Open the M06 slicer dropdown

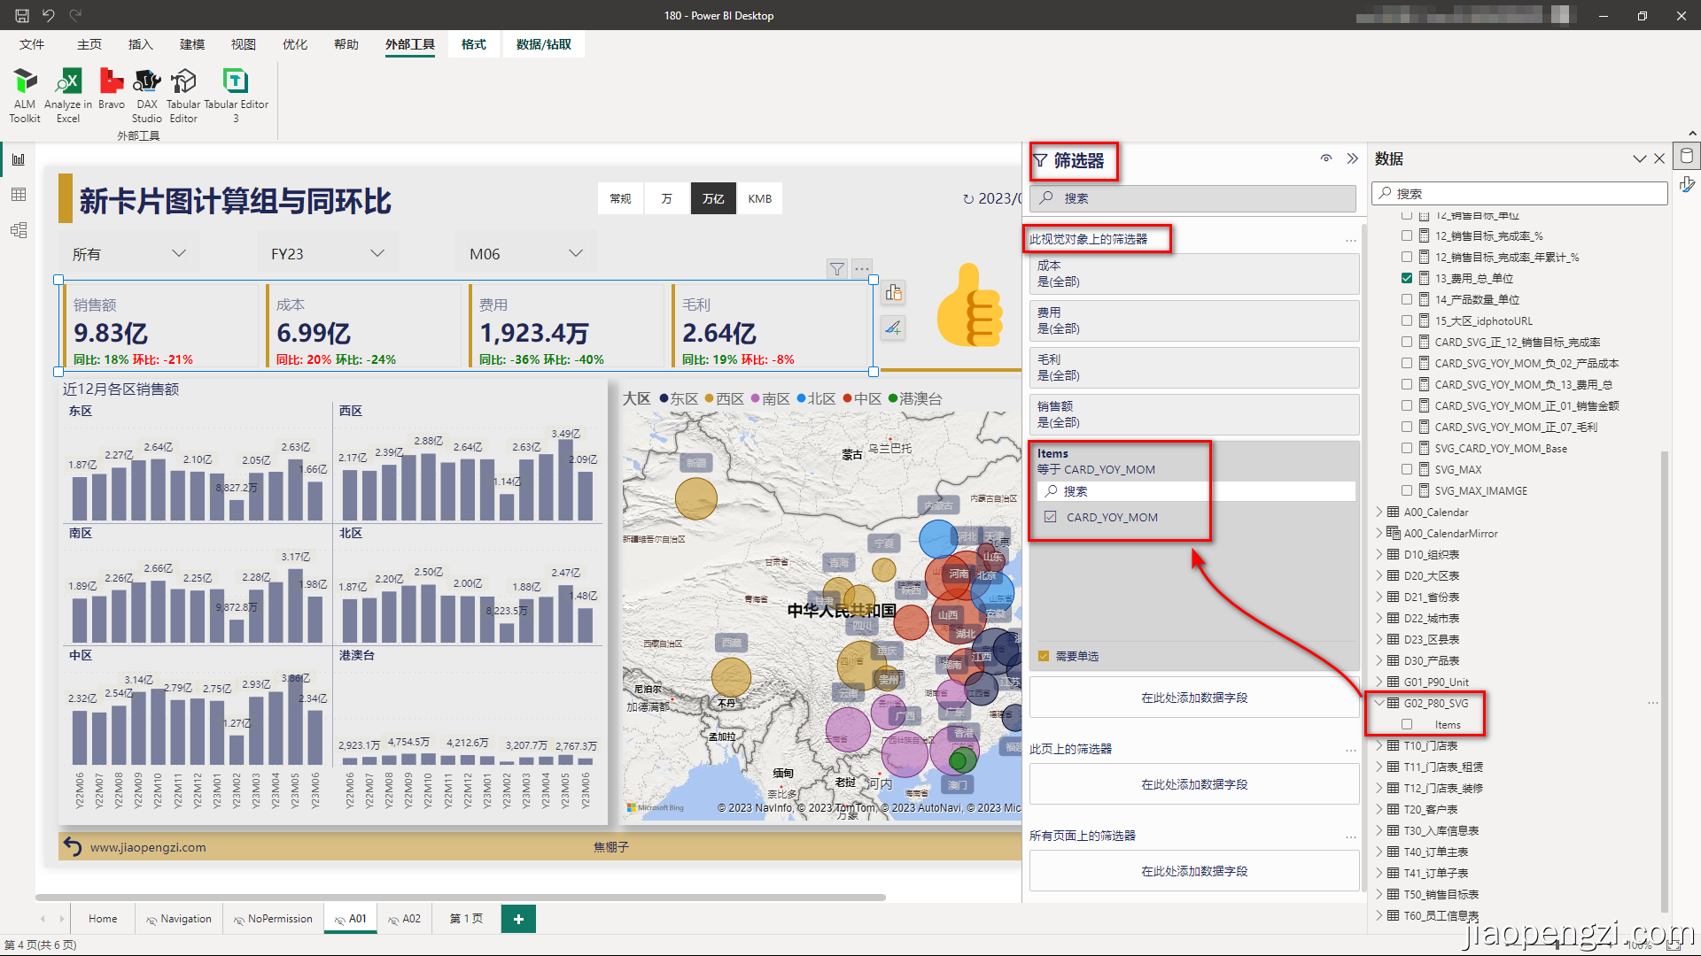(x=576, y=253)
